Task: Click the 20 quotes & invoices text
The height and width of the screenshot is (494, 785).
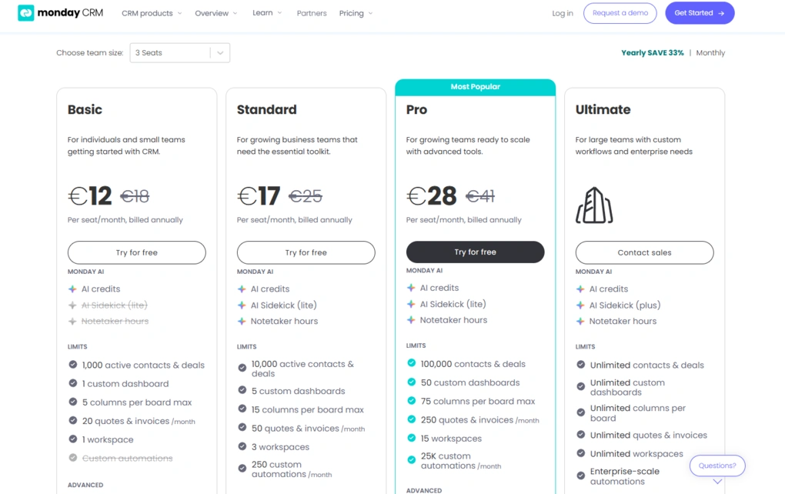Action: click(139, 421)
